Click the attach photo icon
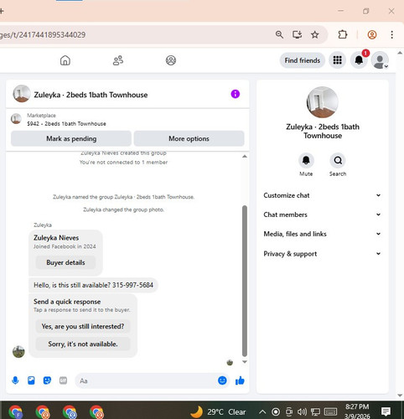404x419 pixels. (x=31, y=380)
